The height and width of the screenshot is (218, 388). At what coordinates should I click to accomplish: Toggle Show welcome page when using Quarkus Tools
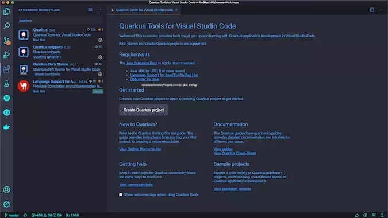pyautogui.click(x=121, y=194)
